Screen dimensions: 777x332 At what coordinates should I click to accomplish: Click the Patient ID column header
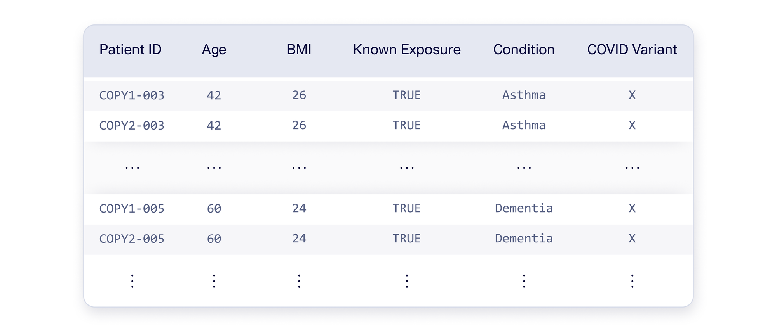tap(131, 50)
